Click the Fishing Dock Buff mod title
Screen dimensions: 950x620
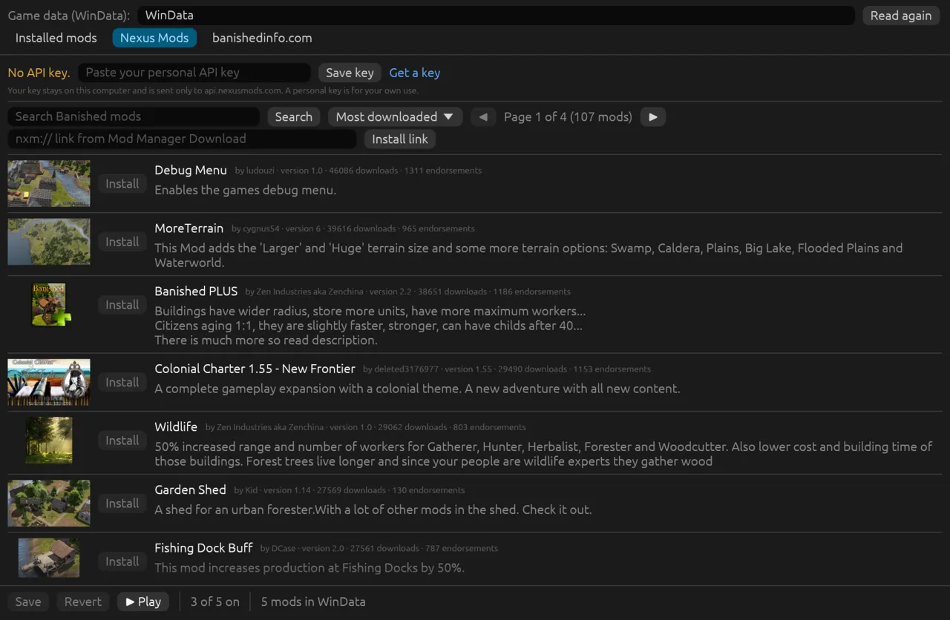tap(203, 548)
